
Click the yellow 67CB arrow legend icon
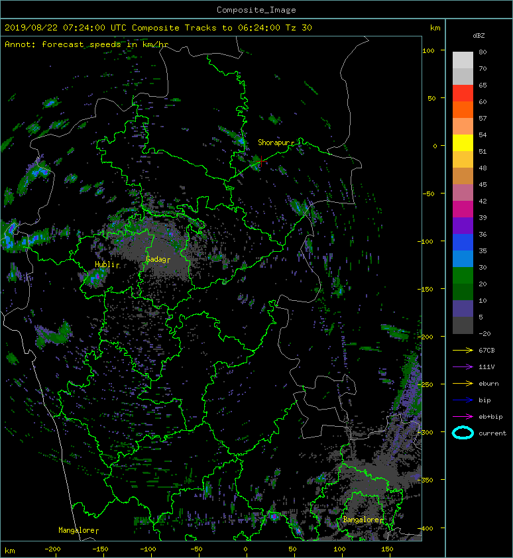click(463, 351)
